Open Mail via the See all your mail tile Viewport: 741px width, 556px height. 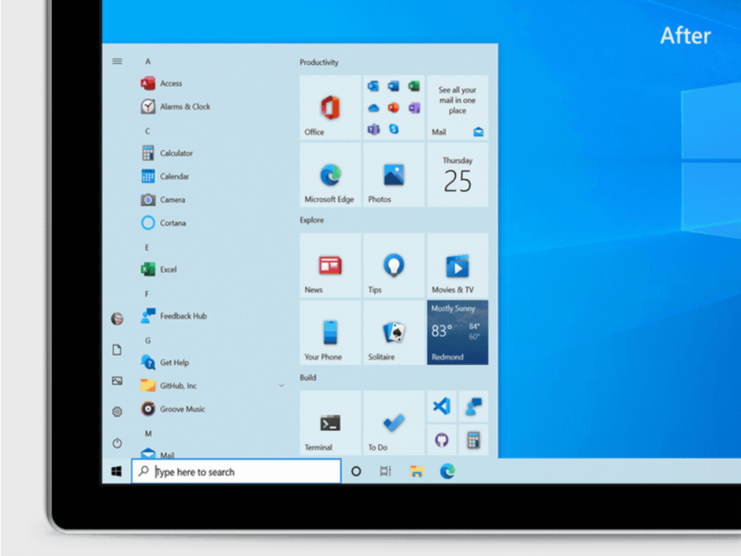tap(457, 107)
